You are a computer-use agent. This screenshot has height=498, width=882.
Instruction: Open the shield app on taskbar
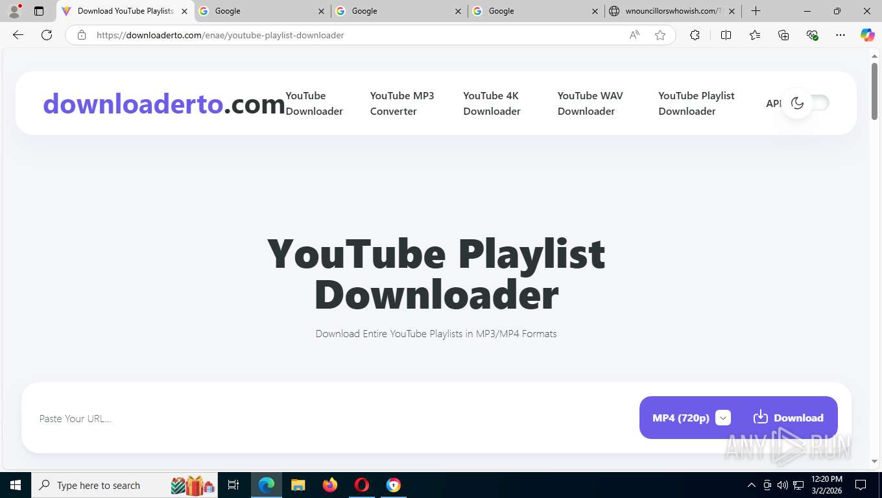click(394, 485)
